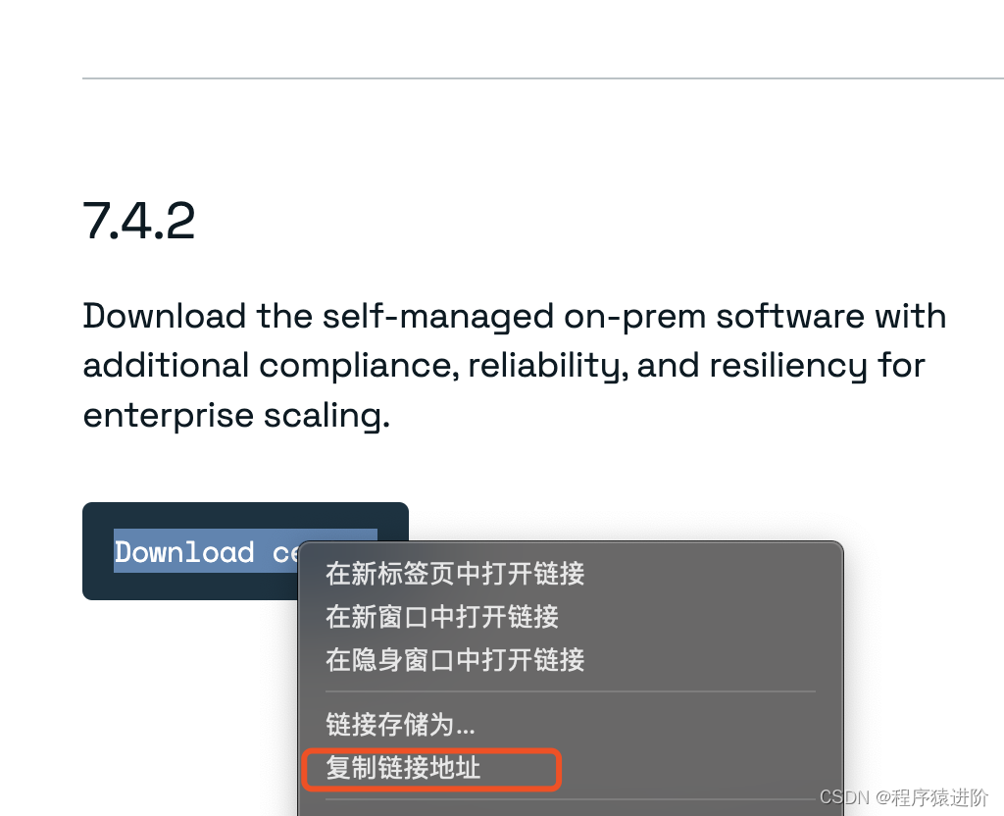
Task: Click the word "self-managed" in the description
Action: tap(438, 317)
